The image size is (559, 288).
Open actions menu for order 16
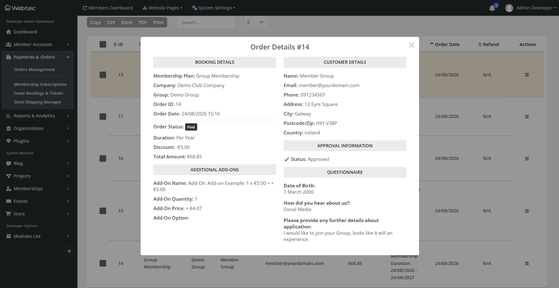(527, 158)
